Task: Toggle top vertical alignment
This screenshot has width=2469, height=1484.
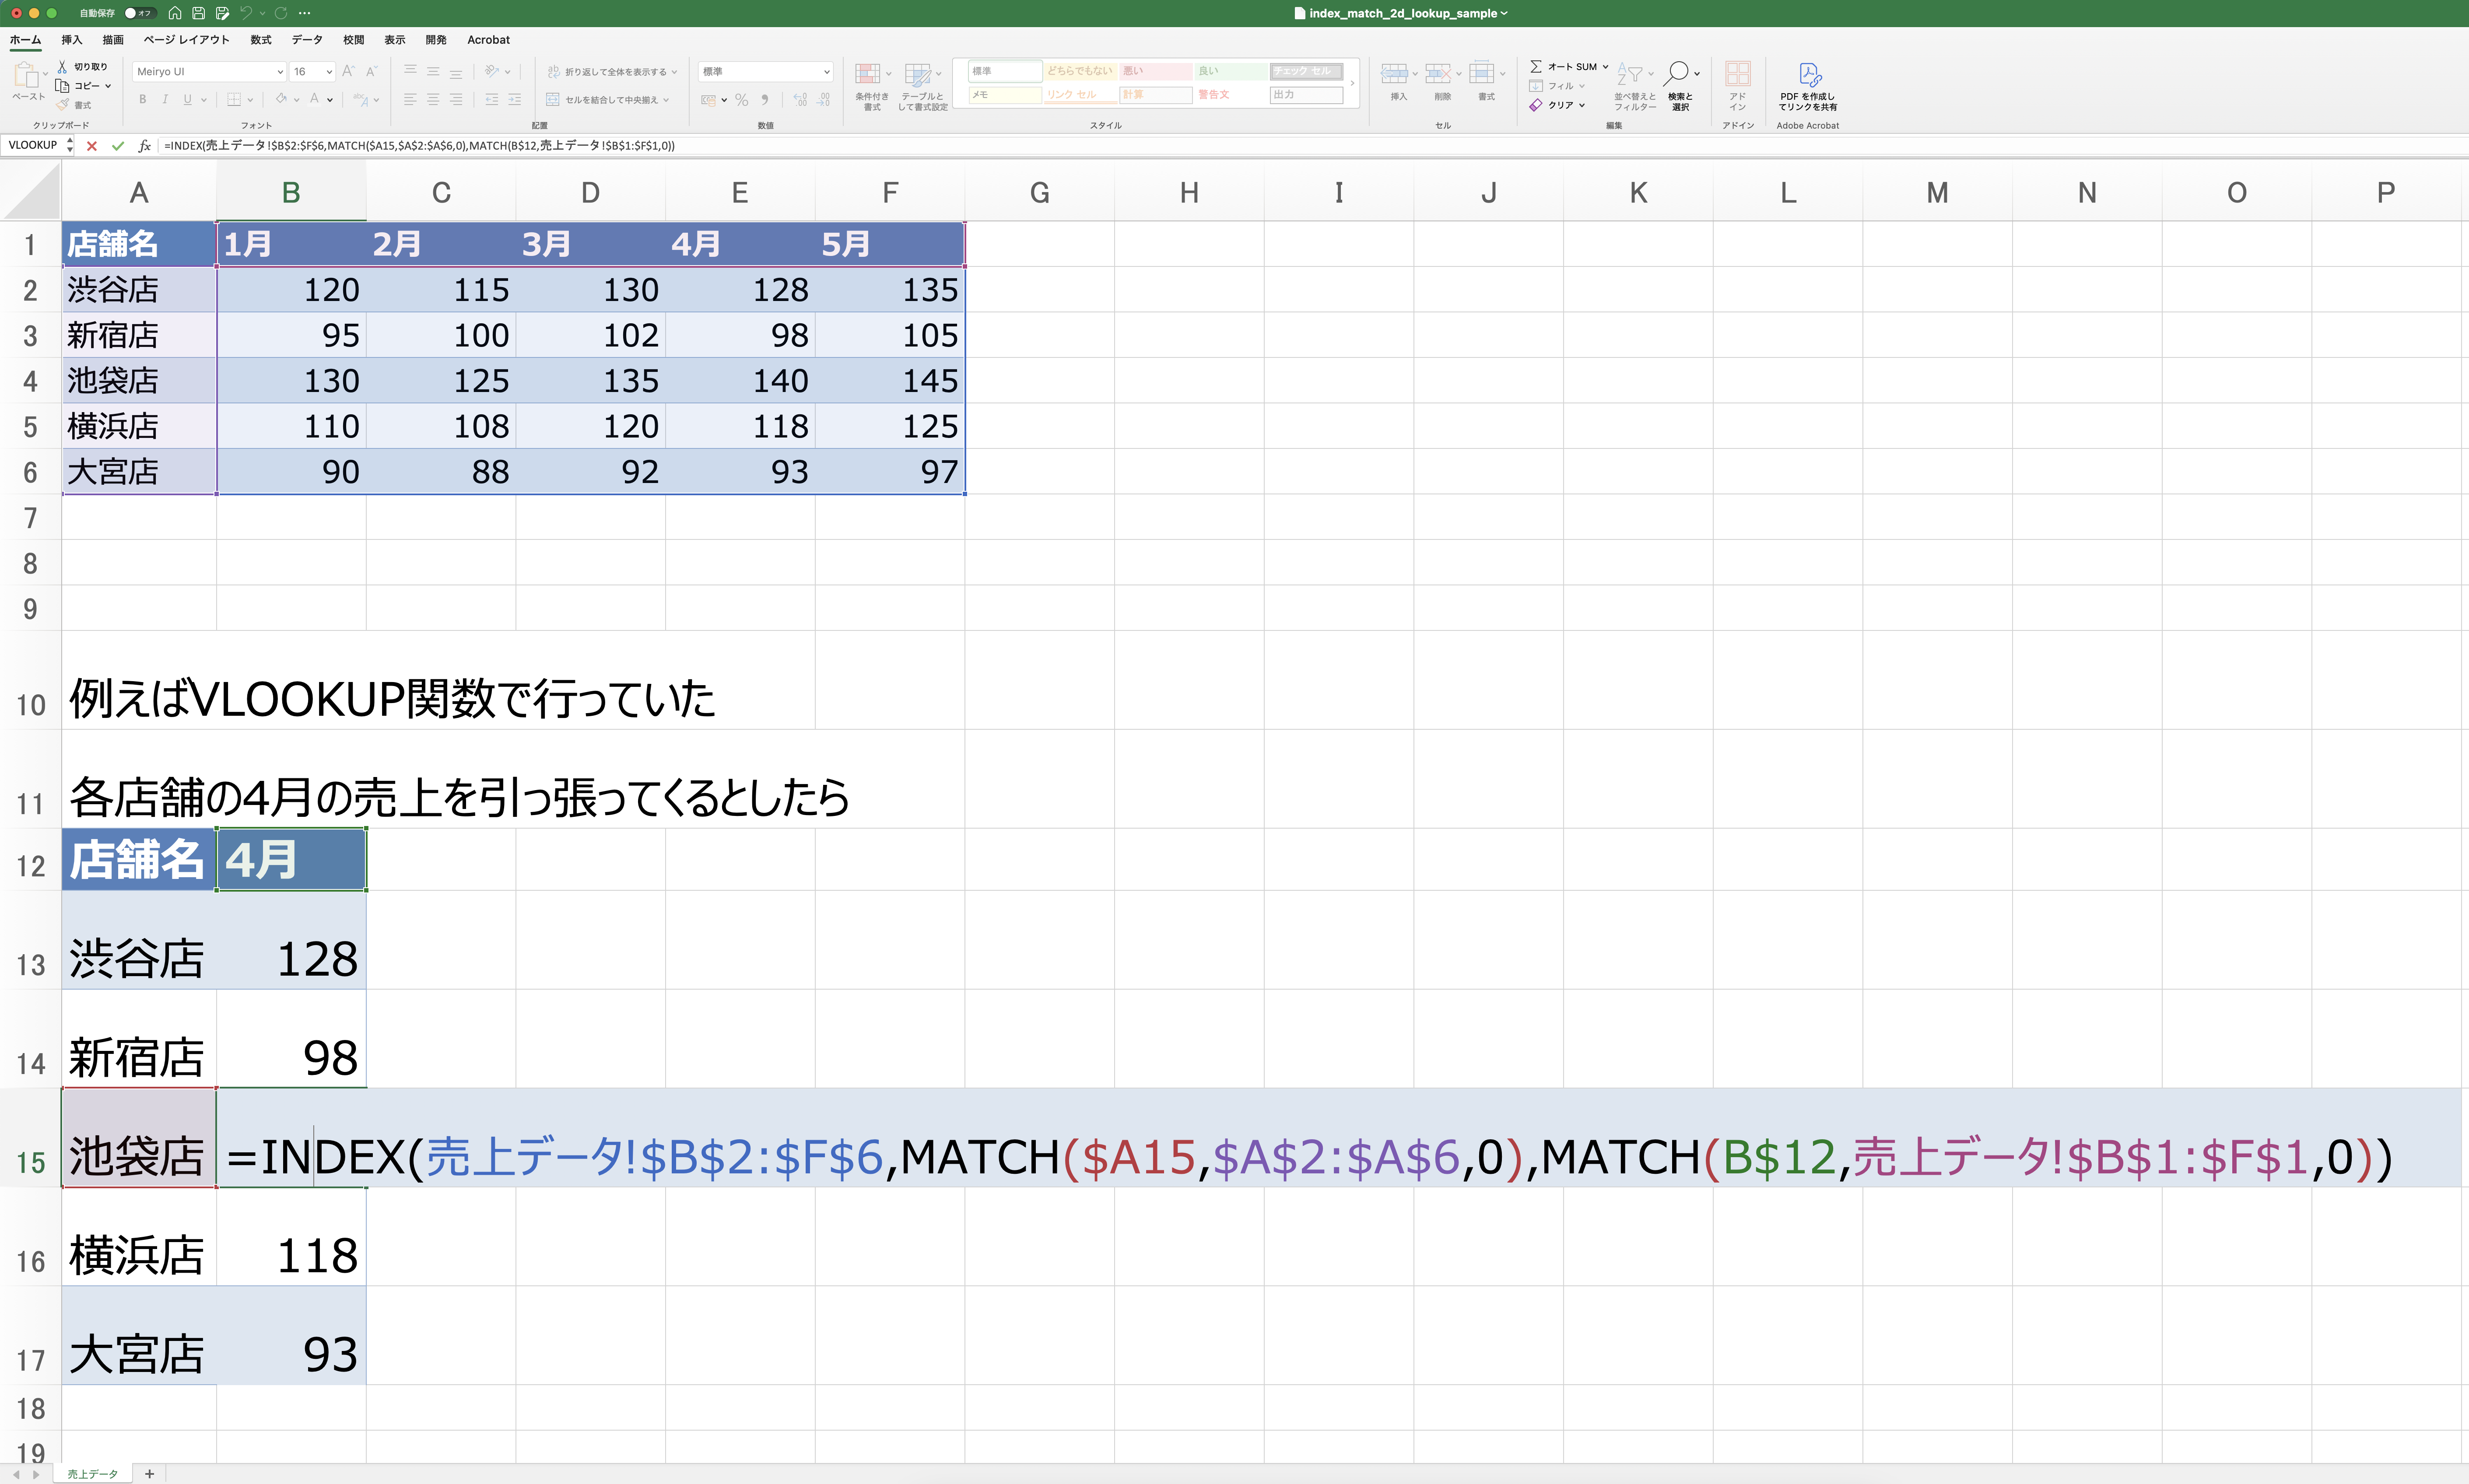Action: click(410, 71)
